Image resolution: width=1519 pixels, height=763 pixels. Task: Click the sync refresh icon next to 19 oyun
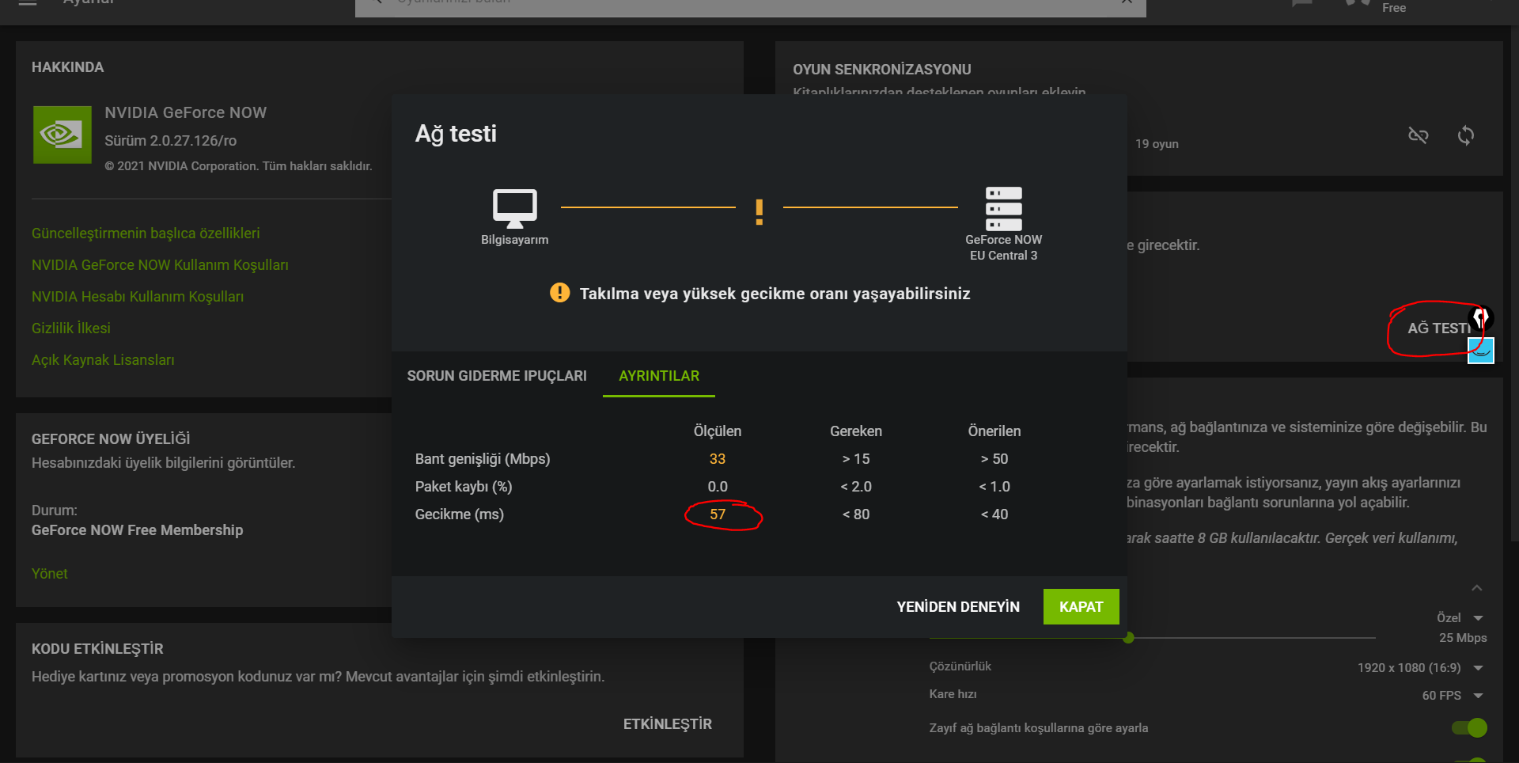click(1466, 135)
